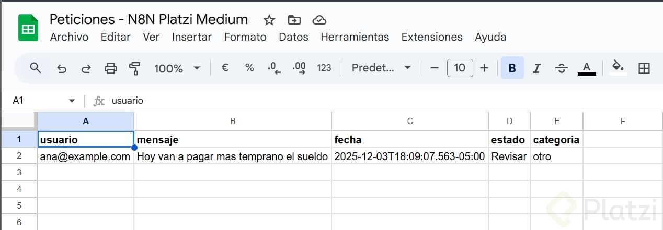The image size is (663, 230).
Task: Open the borders tool
Action: (x=644, y=68)
